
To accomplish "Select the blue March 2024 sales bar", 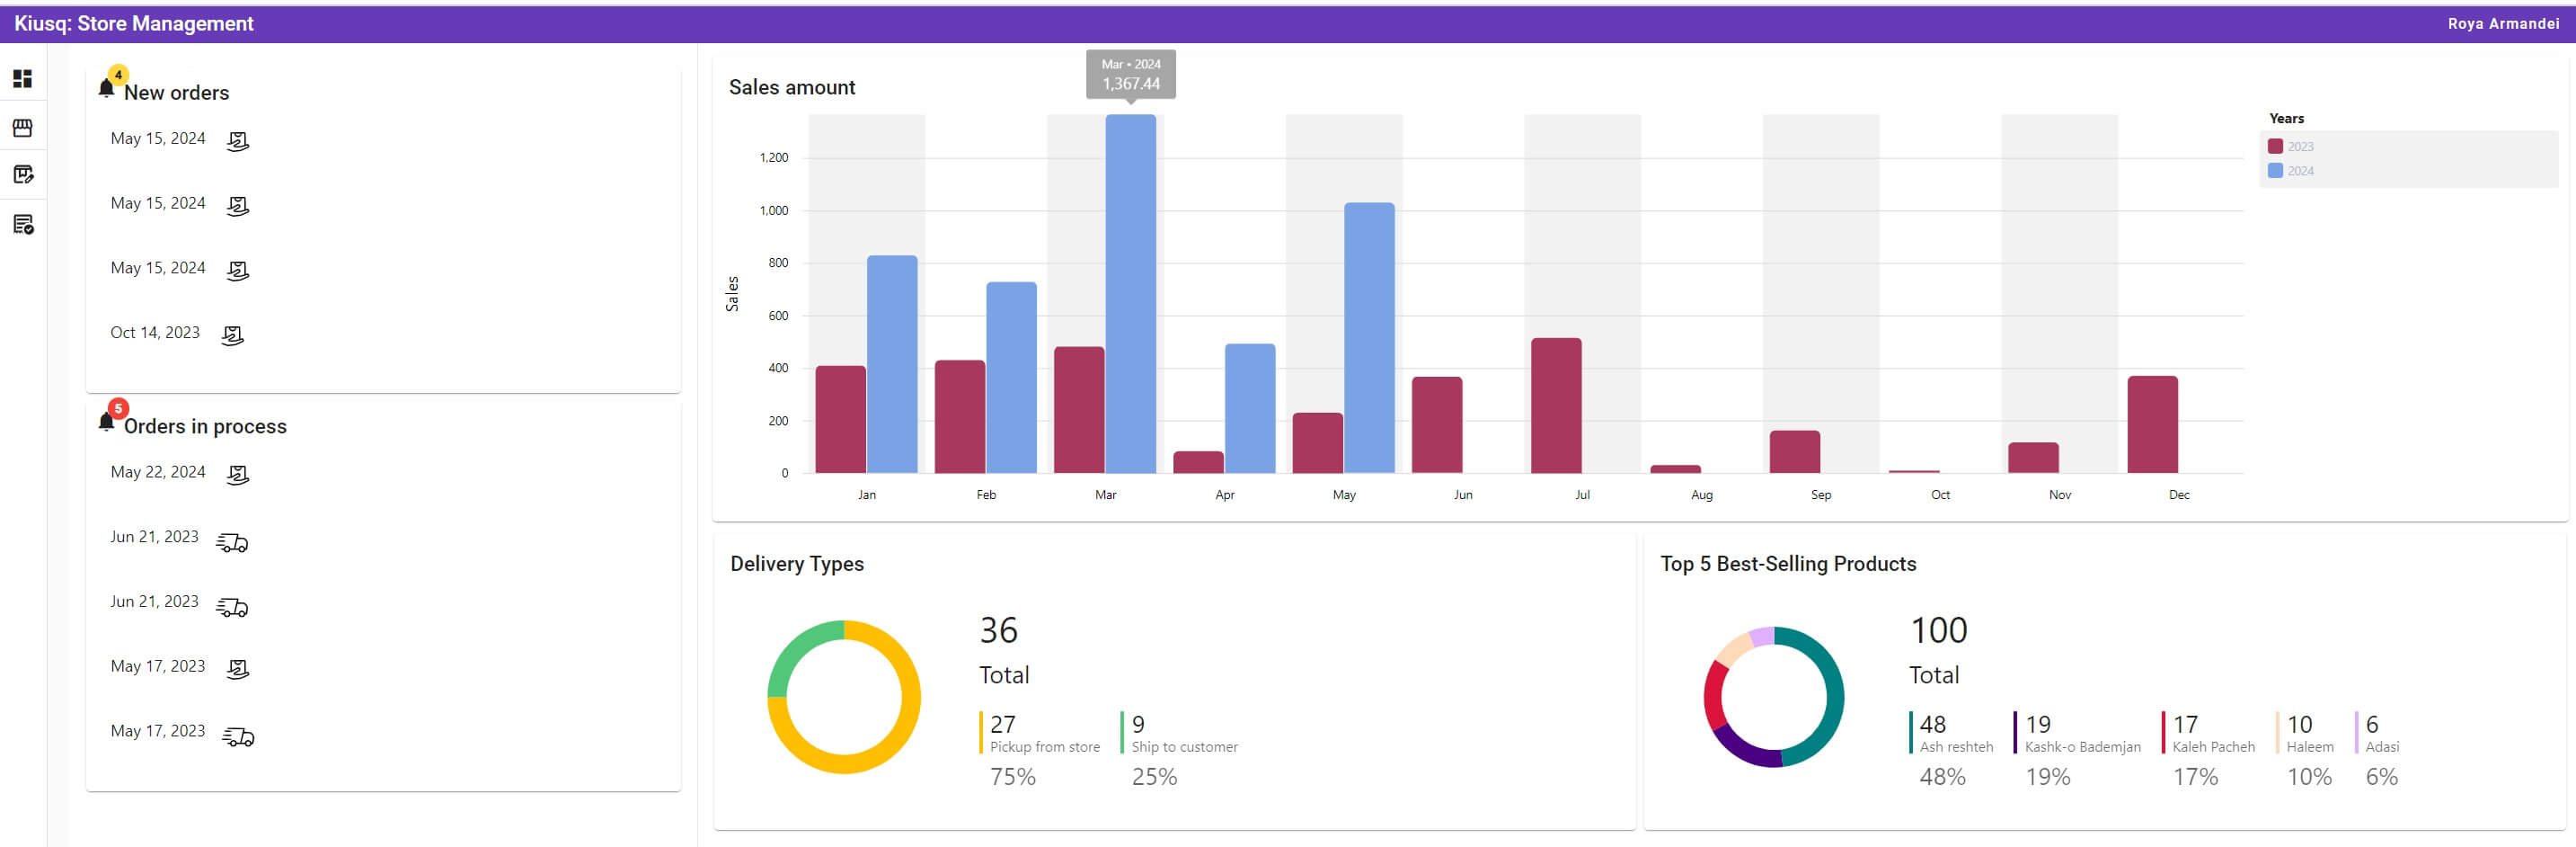I will pos(1130,293).
